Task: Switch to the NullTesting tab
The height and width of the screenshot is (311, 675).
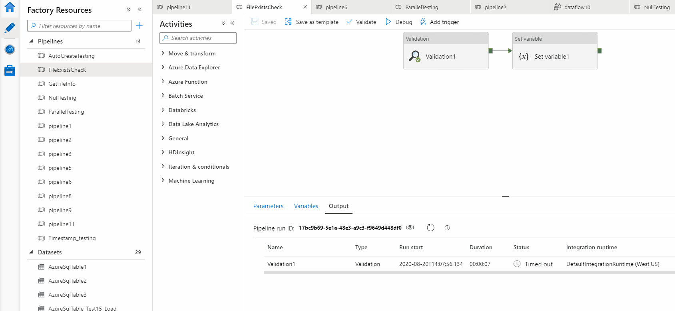Action: [653, 7]
